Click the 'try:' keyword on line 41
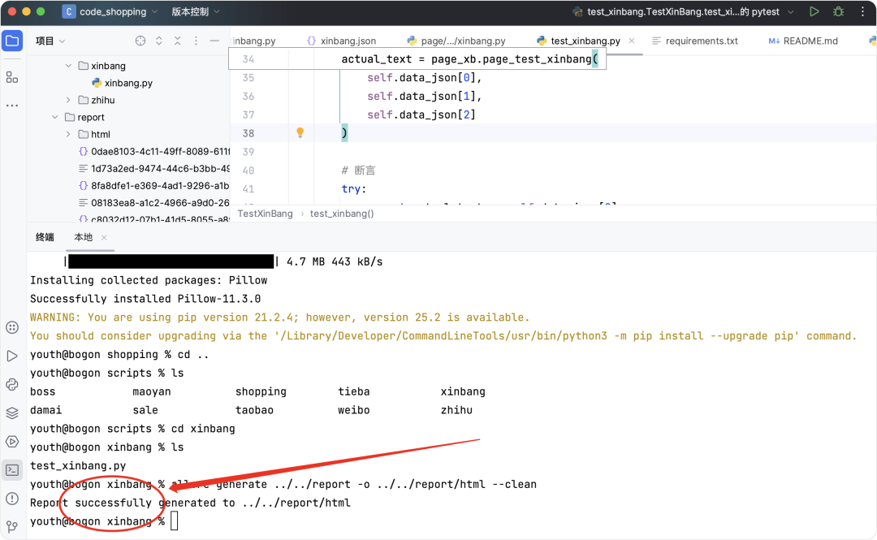877x540 pixels. (353, 189)
